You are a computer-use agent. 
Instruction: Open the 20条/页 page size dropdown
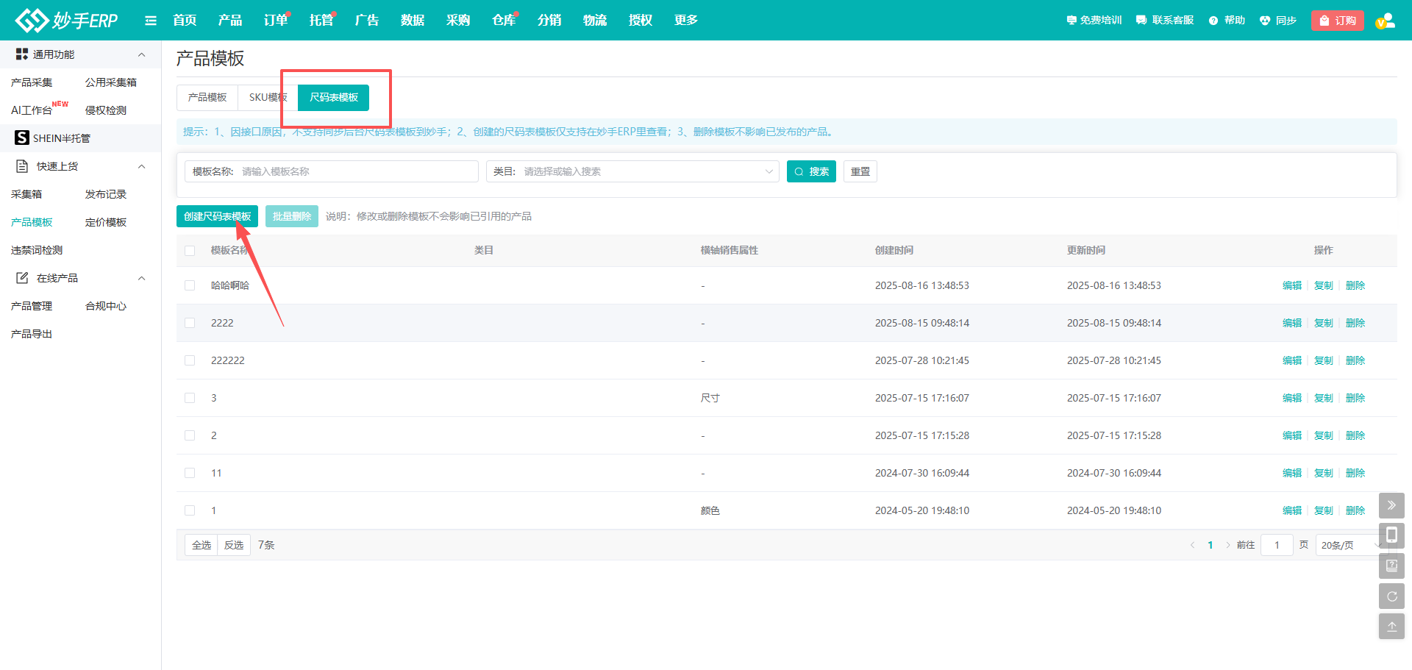[x=1348, y=545]
